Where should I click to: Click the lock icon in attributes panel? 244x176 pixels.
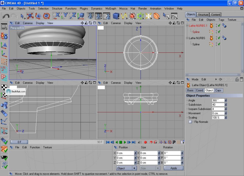pyautogui.click(x=237, y=79)
